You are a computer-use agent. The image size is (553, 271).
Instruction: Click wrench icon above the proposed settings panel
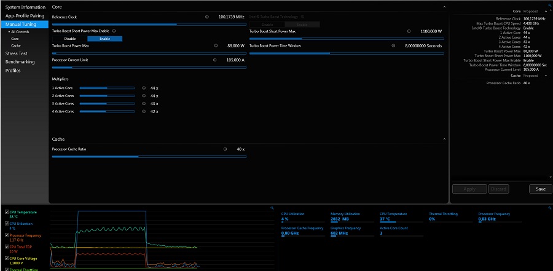pyautogui.click(x=549, y=4)
